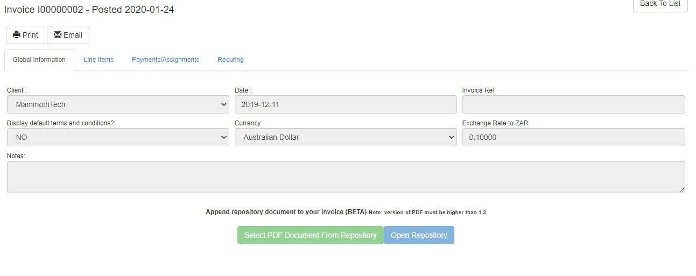Go back using Back To List button
Screen dimensions: 696x276
pyautogui.click(x=660, y=4)
